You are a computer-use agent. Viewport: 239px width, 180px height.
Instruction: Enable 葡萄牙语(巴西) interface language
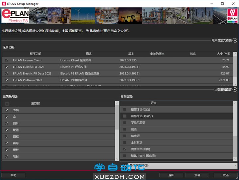click(125, 109)
